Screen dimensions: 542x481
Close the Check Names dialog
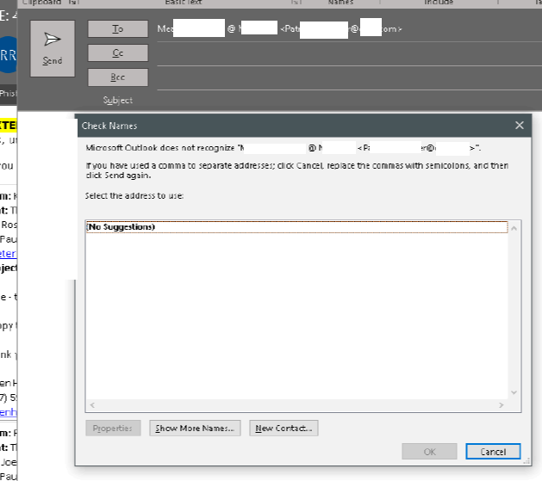[x=520, y=126]
